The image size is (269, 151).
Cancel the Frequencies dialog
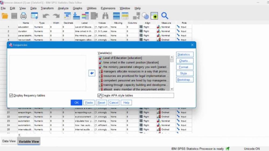click(114, 103)
